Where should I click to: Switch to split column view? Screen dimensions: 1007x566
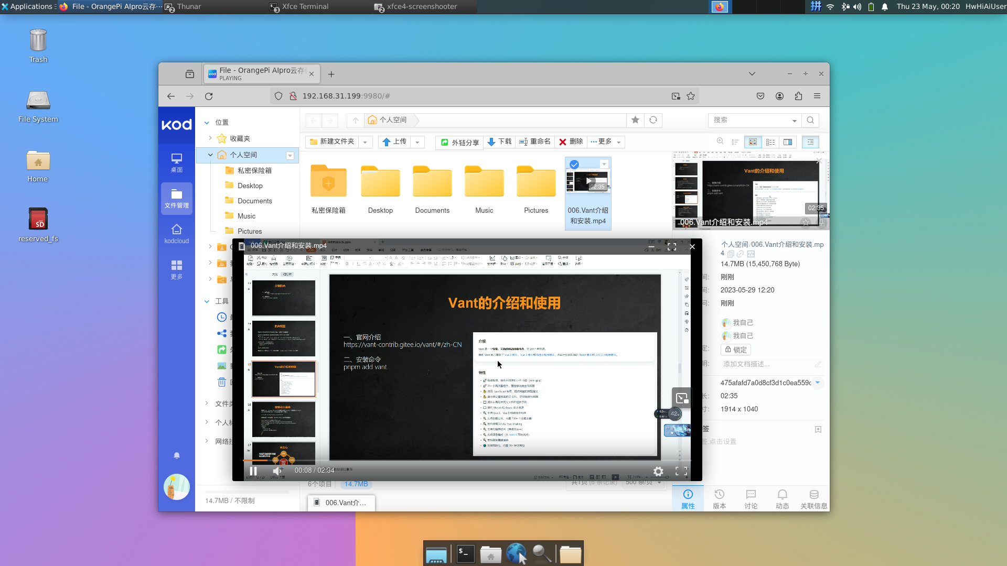click(788, 142)
